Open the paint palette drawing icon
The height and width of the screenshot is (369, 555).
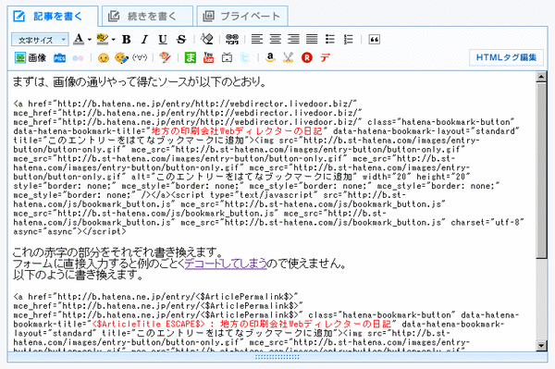(165, 57)
